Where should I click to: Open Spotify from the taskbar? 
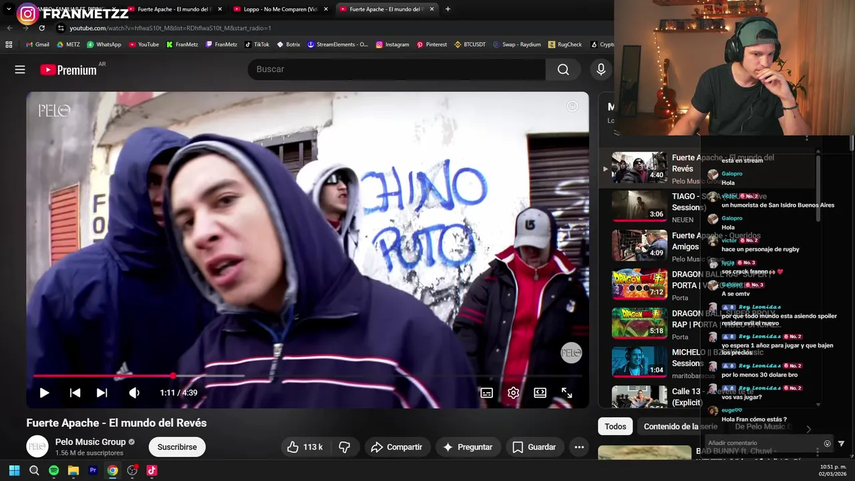tap(53, 470)
